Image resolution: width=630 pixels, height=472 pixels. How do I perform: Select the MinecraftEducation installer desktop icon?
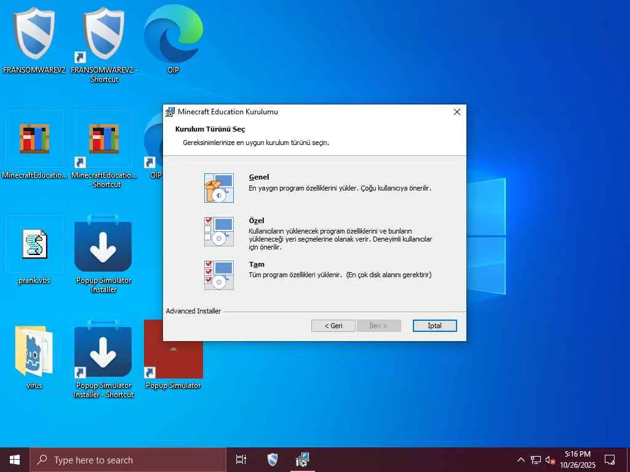[34, 144]
